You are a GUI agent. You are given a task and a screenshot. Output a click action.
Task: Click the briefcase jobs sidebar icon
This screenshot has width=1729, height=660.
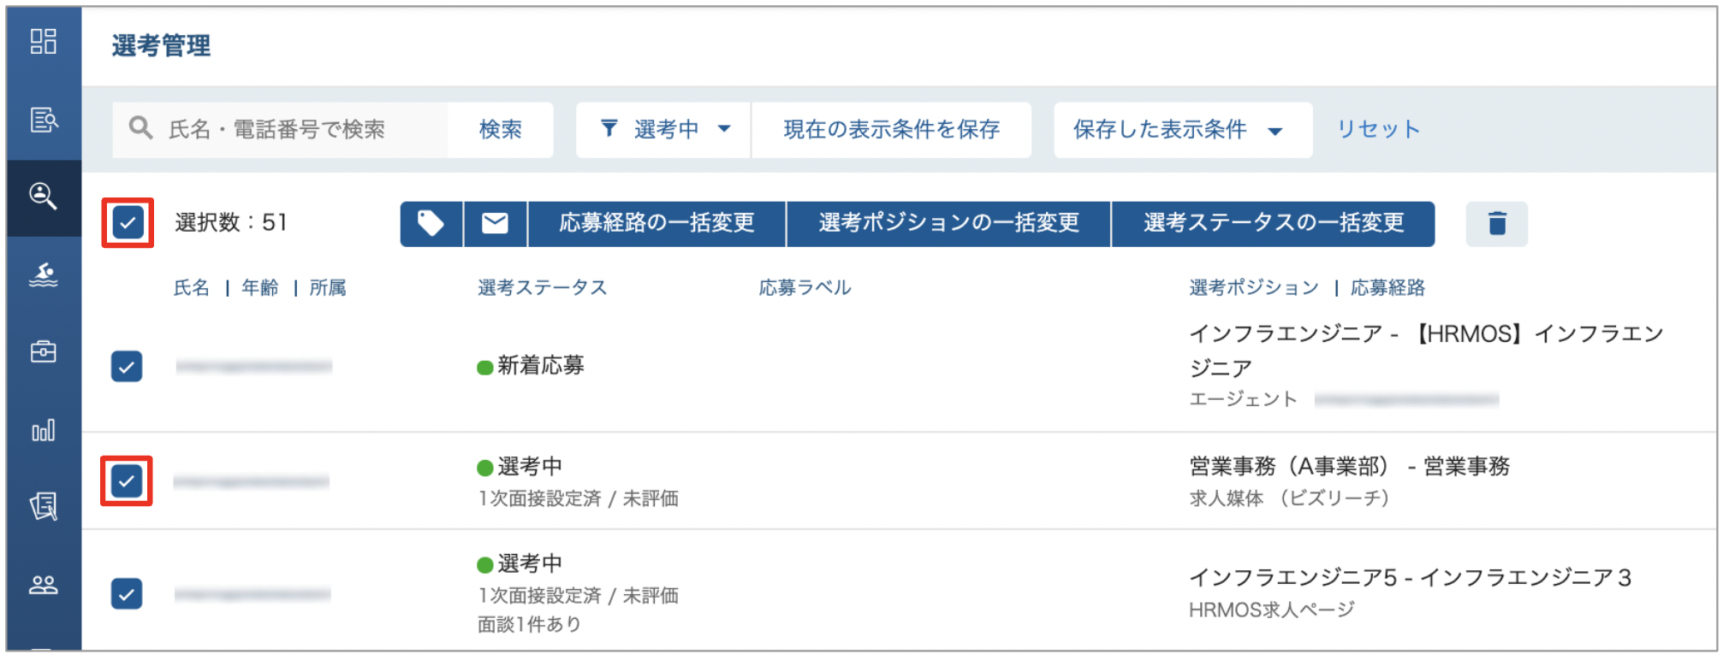point(43,351)
